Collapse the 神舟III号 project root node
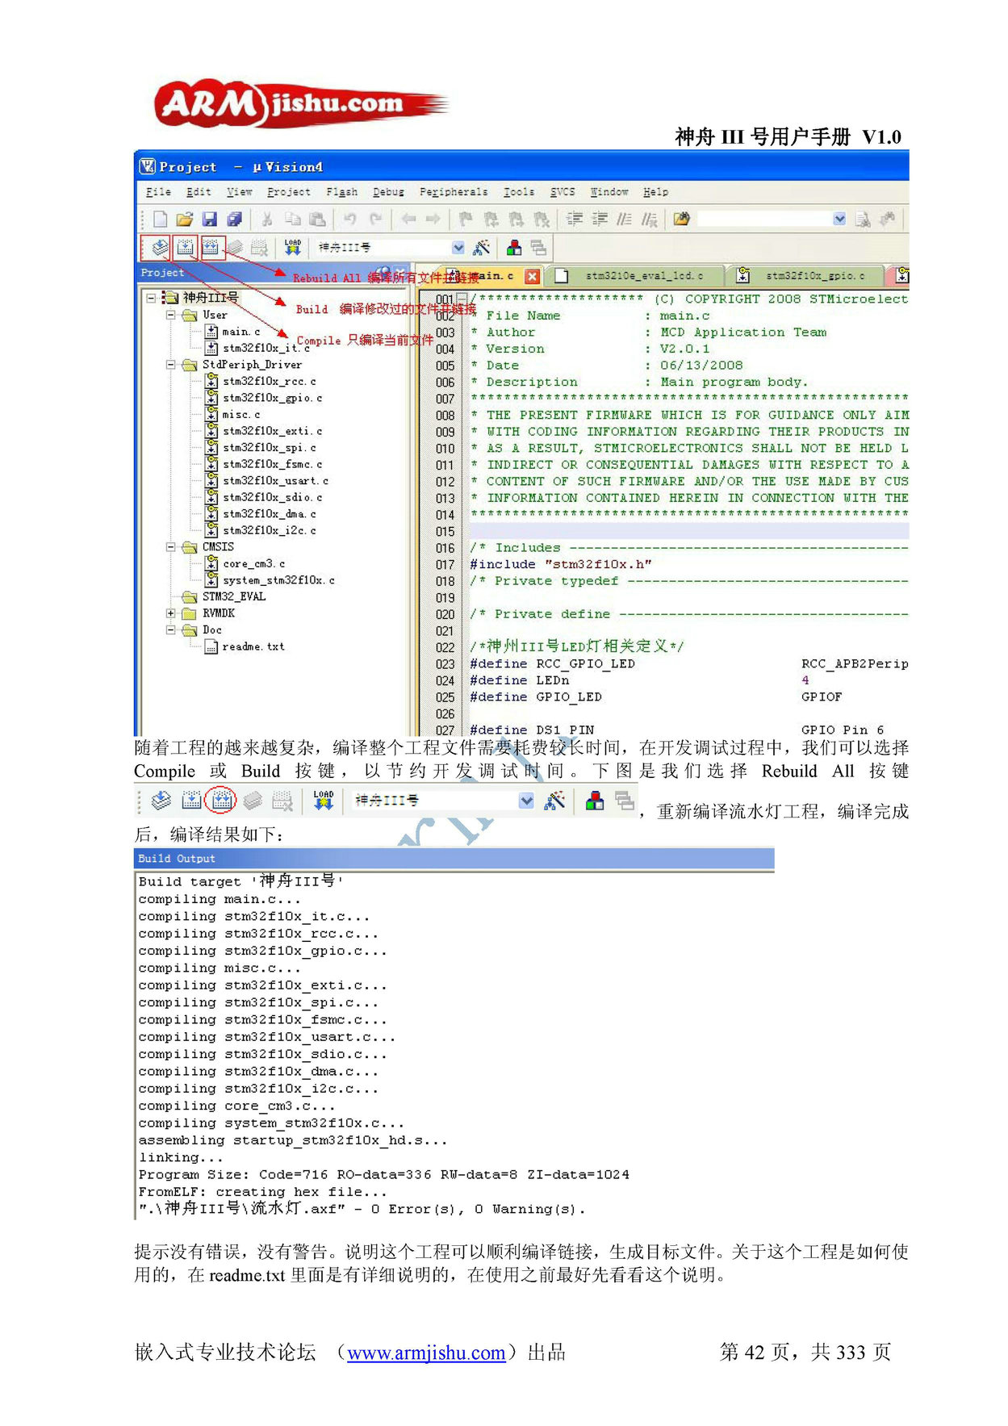The width and height of the screenshot is (1008, 1426). 151,298
